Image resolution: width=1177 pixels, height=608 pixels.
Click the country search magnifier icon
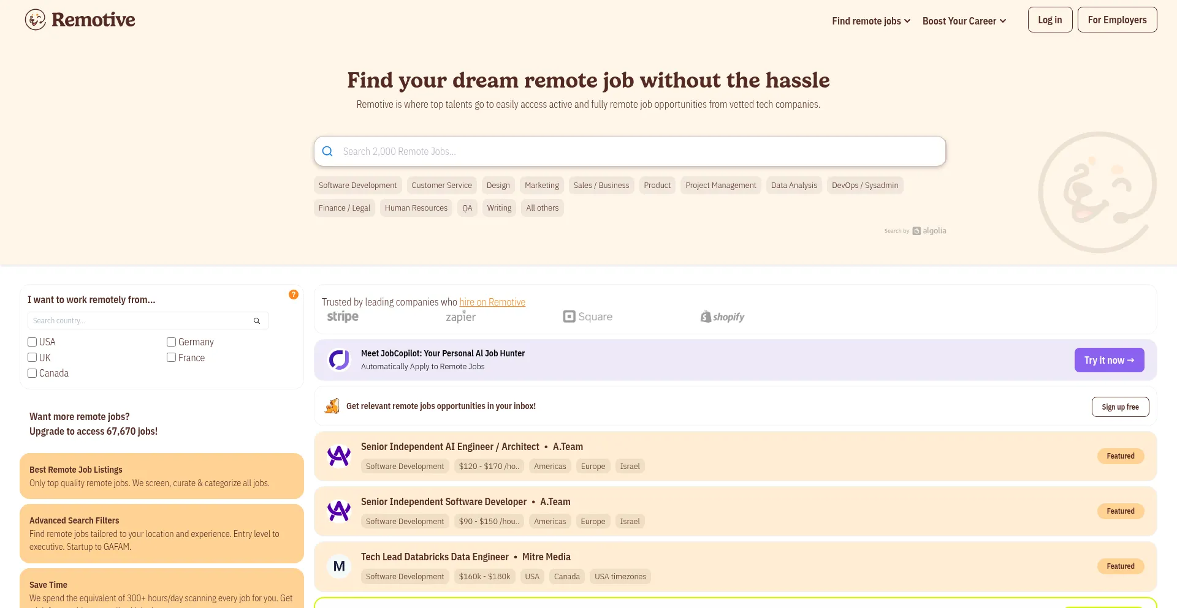pyautogui.click(x=257, y=321)
